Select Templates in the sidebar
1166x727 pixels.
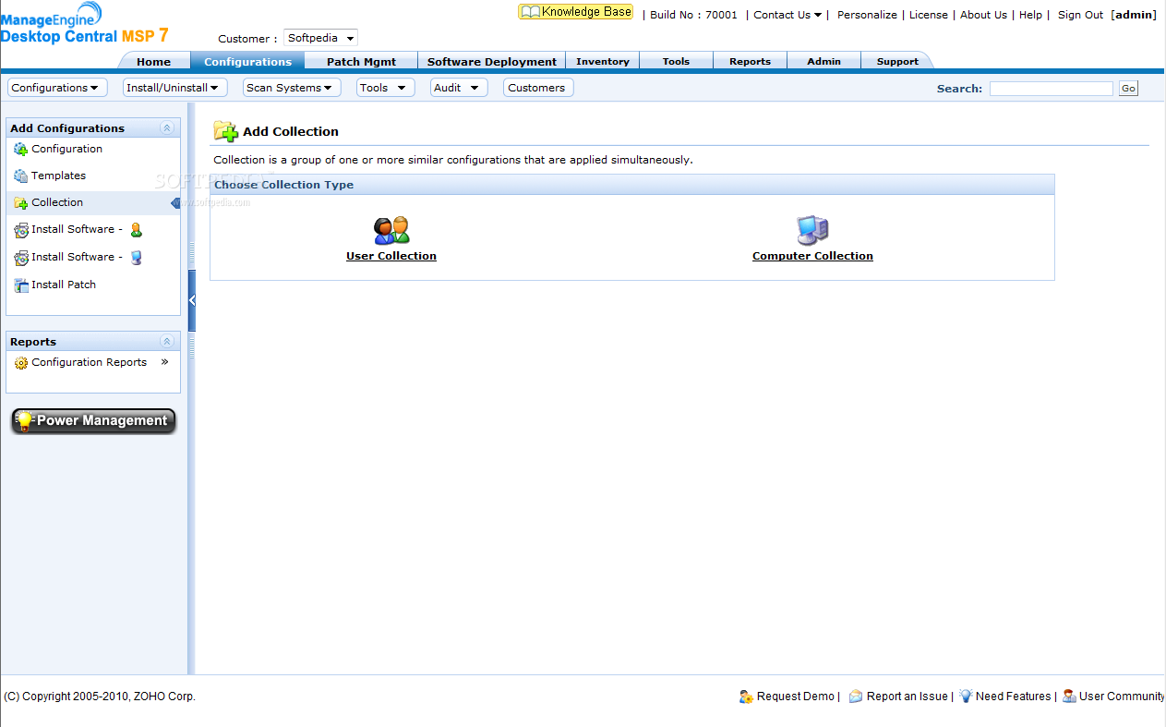tap(58, 176)
